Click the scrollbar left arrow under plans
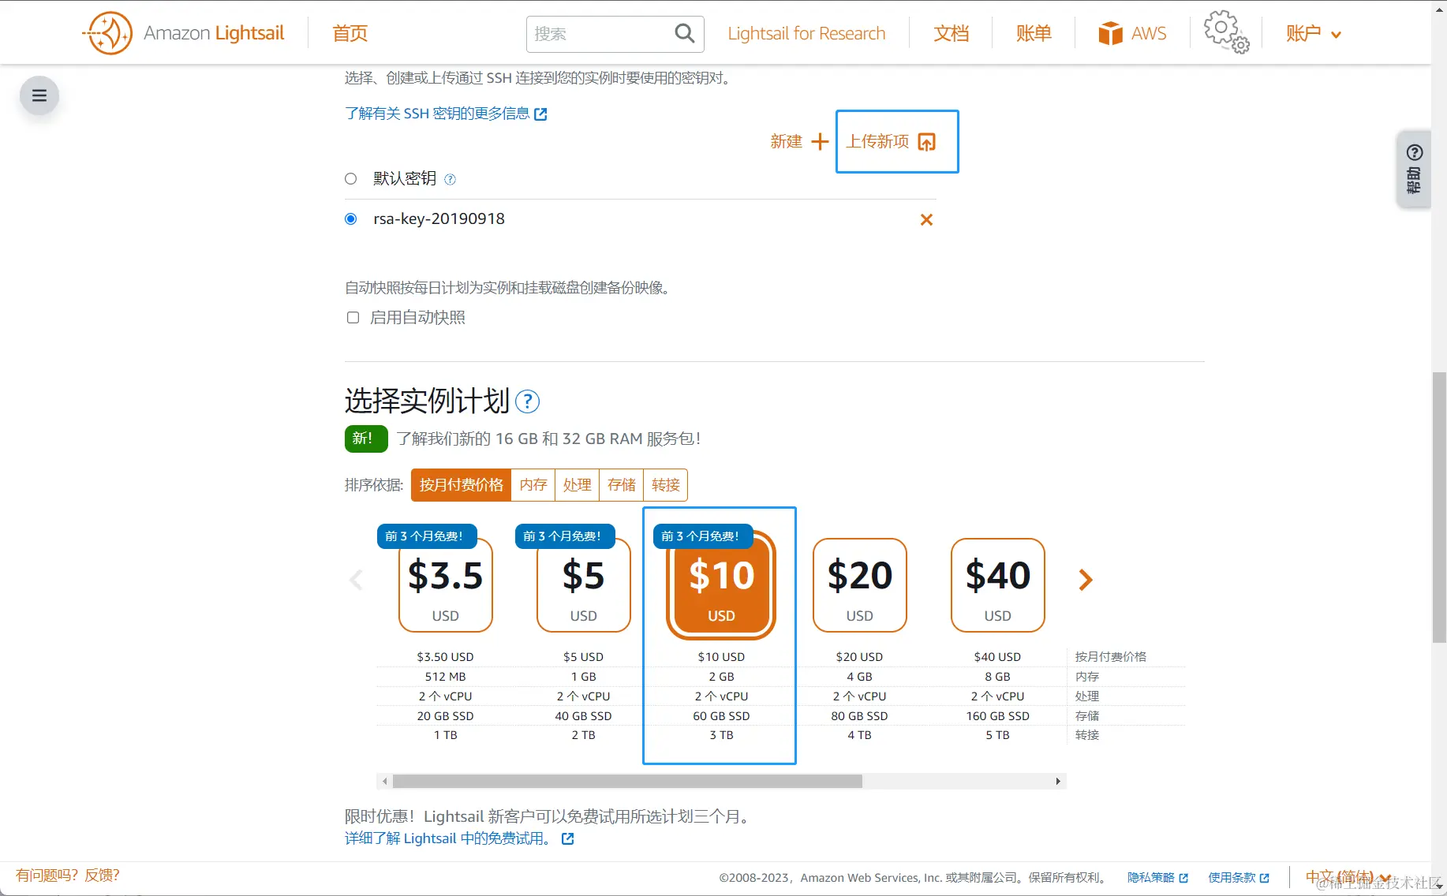 tap(384, 781)
